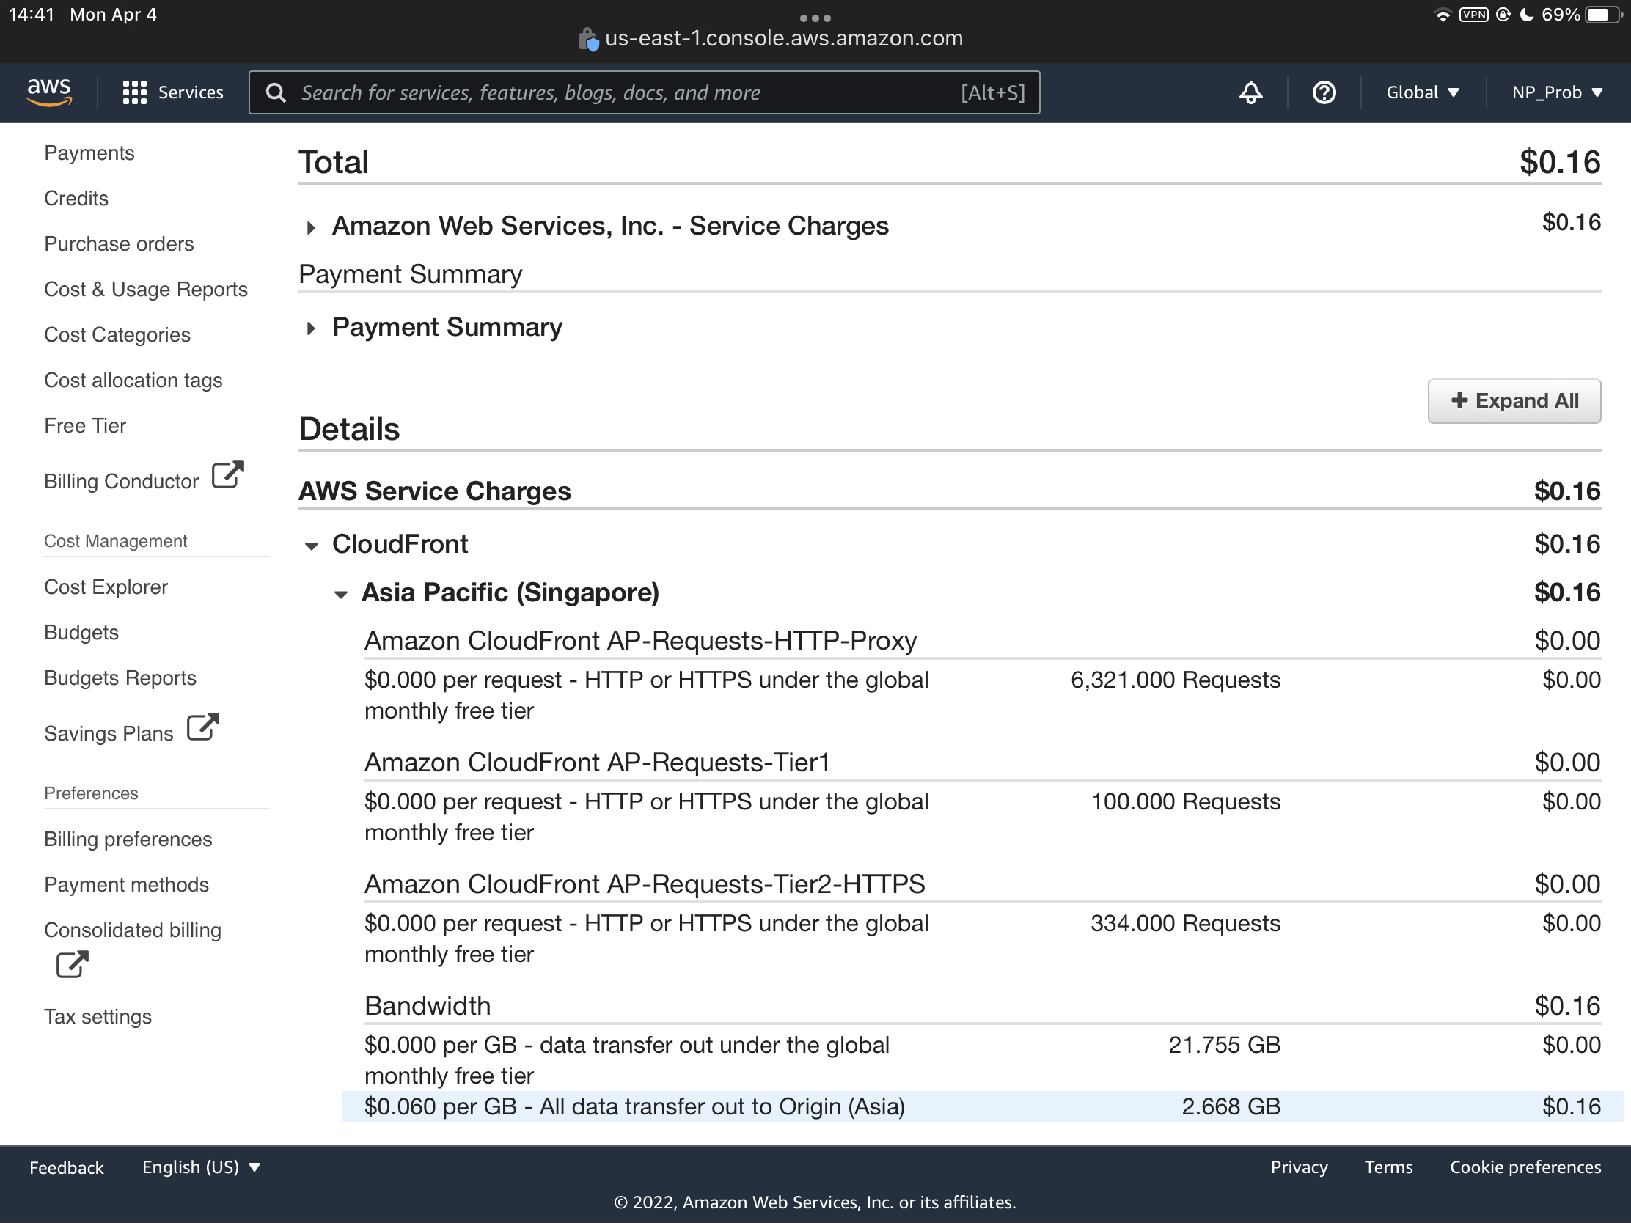Click the Expand All button

tap(1514, 401)
